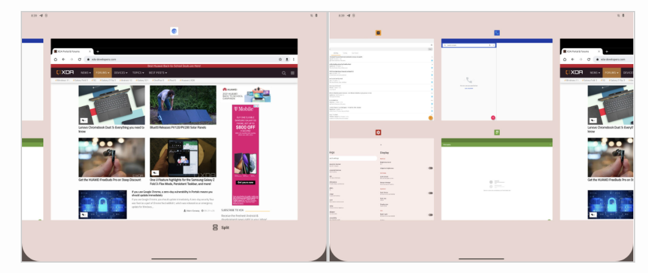Click xda-developers.com address bar in right Chrome card
This screenshot has height=273, width=648.
pyautogui.click(x=613, y=59)
